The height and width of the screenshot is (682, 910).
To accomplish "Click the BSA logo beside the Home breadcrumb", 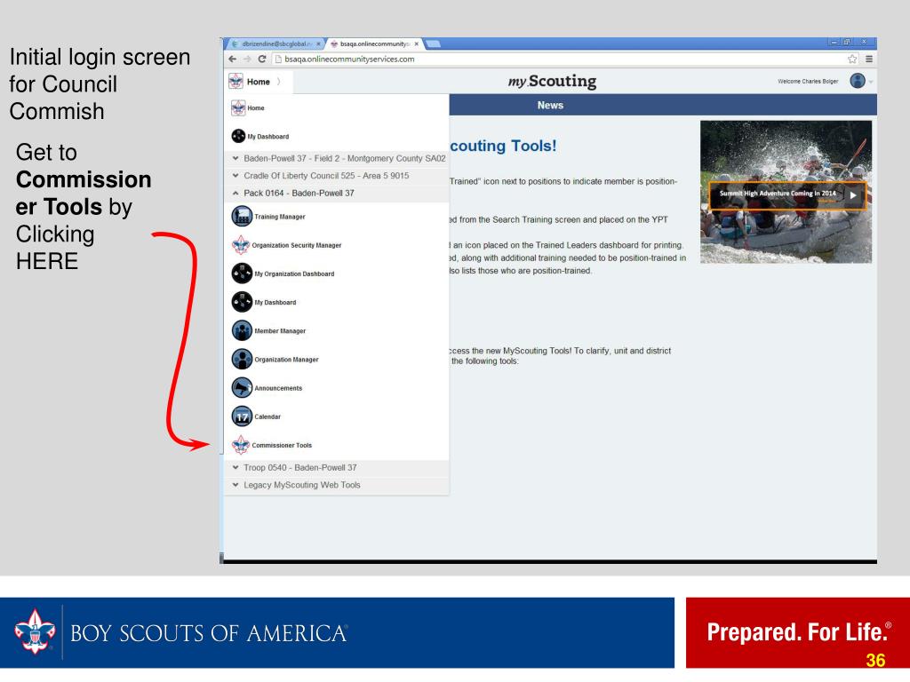I will (x=235, y=81).
